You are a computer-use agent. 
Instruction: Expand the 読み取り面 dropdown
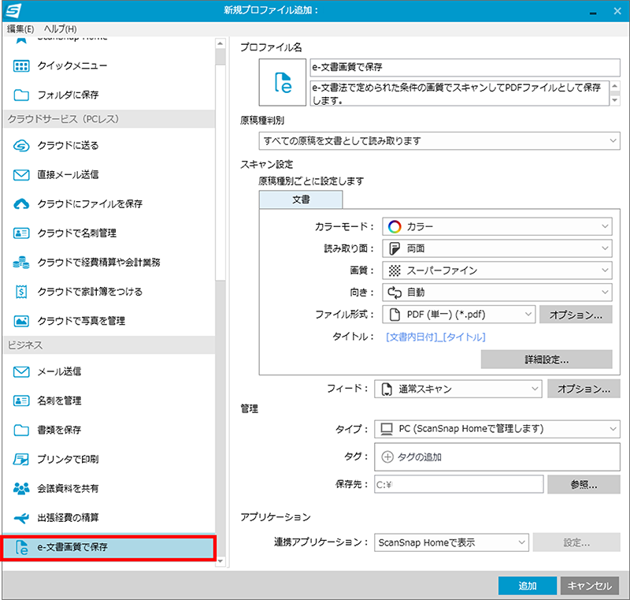tap(497, 248)
